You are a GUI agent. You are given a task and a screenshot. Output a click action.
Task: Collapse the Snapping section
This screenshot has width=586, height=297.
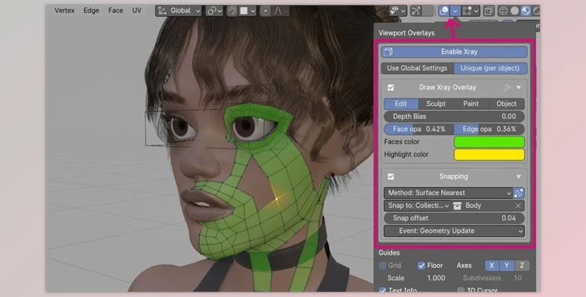pyautogui.click(x=519, y=177)
